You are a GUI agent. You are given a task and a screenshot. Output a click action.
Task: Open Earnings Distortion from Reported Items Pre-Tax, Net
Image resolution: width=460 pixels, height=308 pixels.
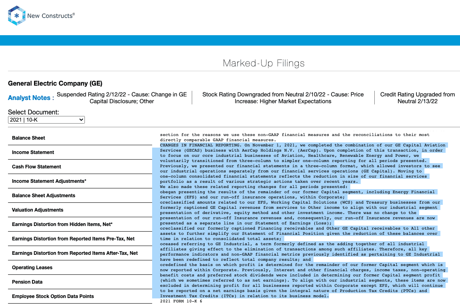(73, 238)
